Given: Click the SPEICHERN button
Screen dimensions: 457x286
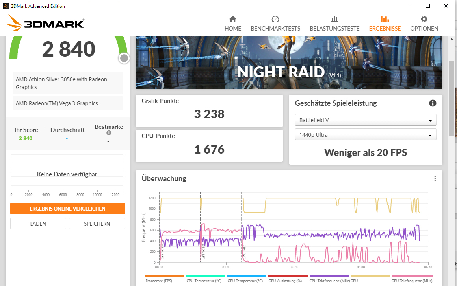Looking at the screenshot, I should coord(97,224).
